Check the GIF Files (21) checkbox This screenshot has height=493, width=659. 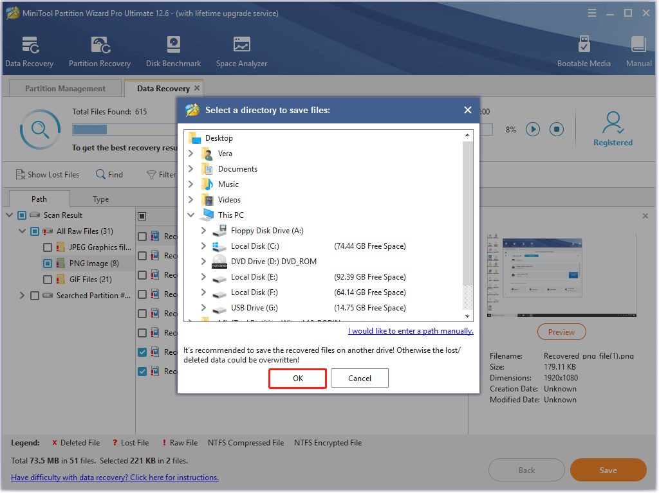click(48, 279)
